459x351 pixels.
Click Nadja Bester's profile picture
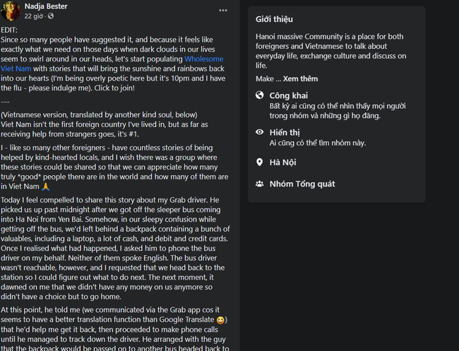[x=10, y=10]
